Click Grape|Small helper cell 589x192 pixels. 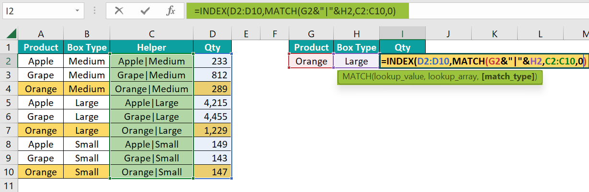coord(152,158)
